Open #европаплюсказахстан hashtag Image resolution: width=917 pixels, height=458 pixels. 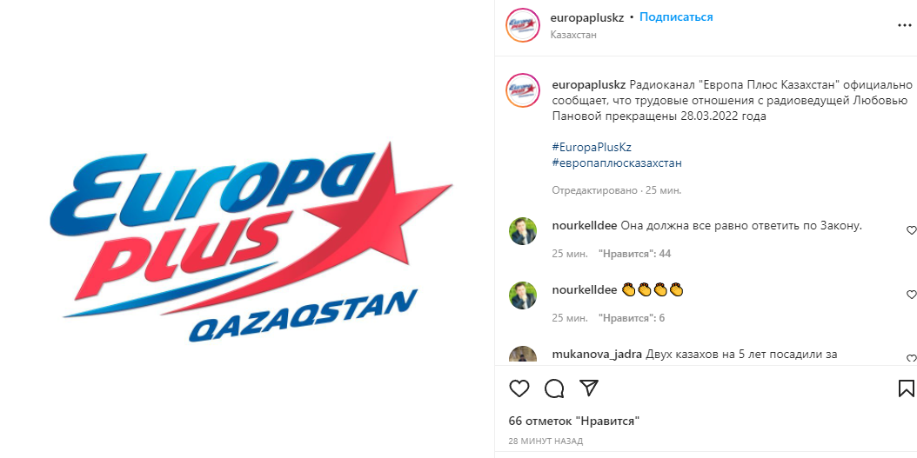[617, 163]
